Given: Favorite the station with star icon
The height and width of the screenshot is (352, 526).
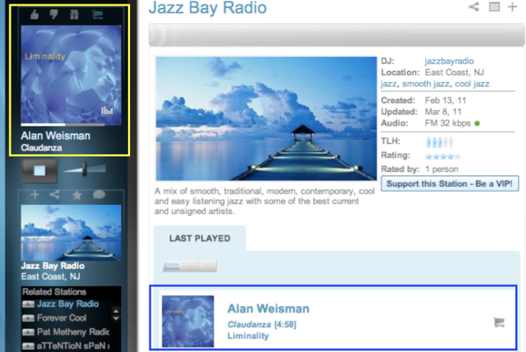Looking at the screenshot, I should pyautogui.click(x=77, y=195).
